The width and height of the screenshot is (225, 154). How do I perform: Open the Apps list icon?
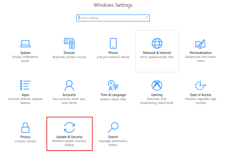click(25, 85)
